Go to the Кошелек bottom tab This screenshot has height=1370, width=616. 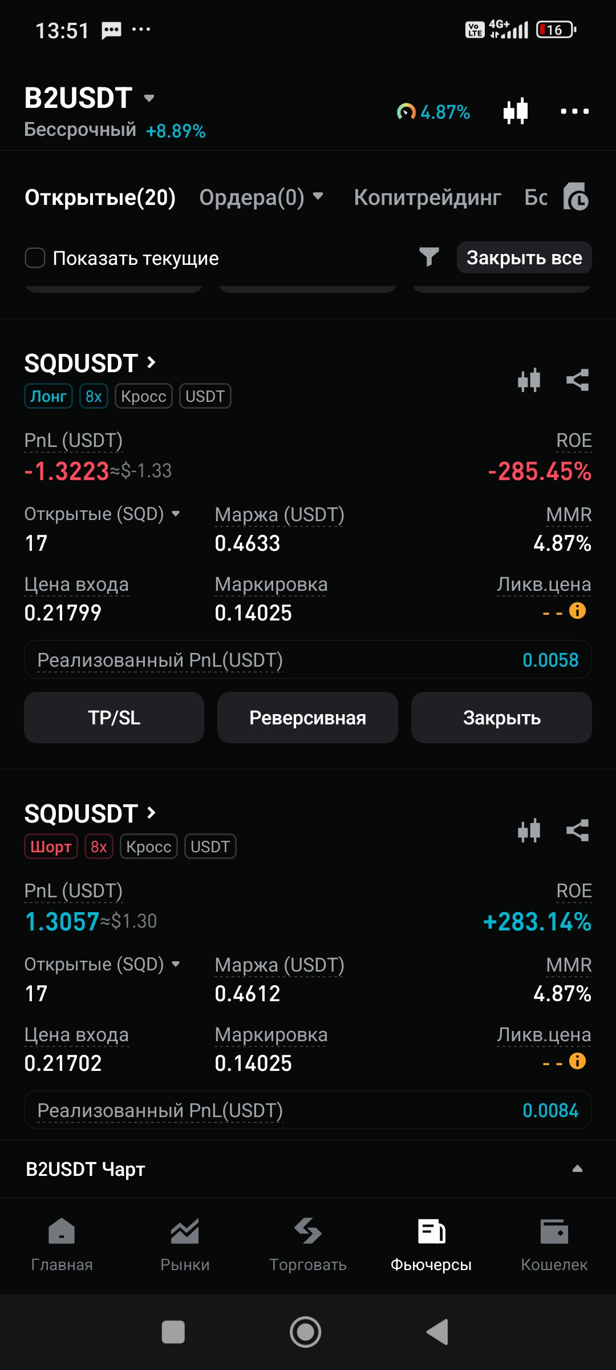(554, 1243)
